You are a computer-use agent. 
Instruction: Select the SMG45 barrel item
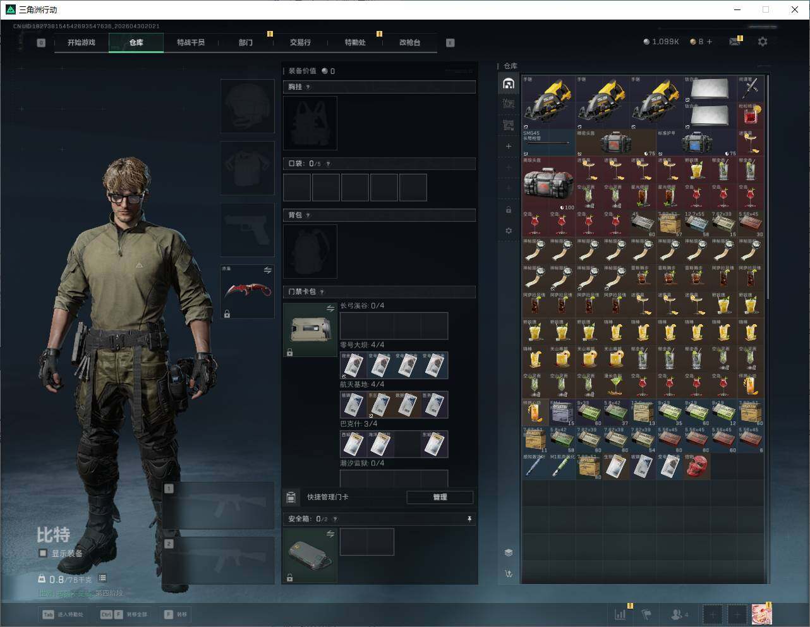(548, 142)
